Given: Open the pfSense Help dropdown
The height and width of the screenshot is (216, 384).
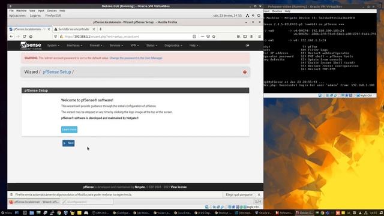Looking at the screenshot, I should (x=193, y=46).
